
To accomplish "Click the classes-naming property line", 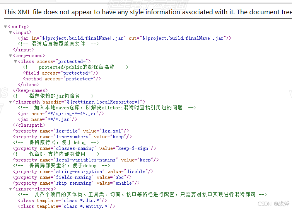I will click(x=85, y=148).
